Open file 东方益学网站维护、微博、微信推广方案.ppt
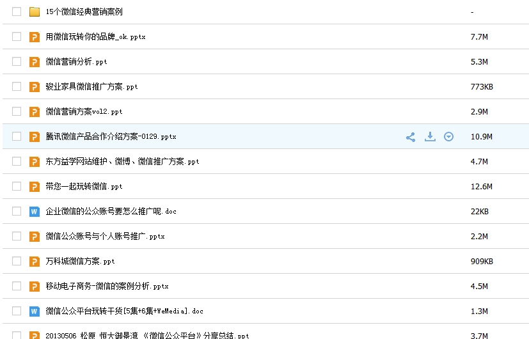Screen dimensions: 529x339 [122, 162]
